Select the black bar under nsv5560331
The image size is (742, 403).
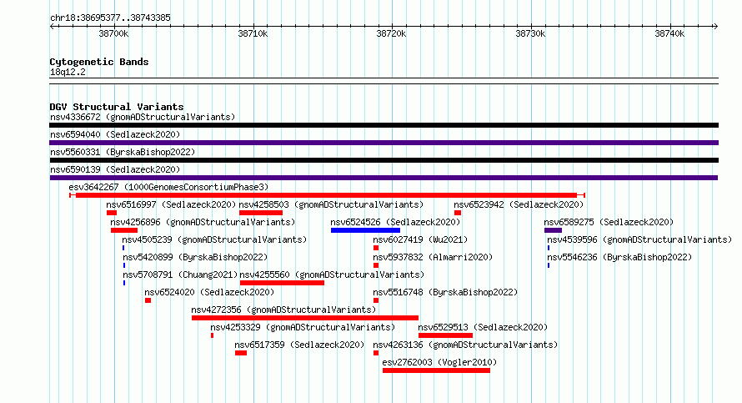point(384,160)
